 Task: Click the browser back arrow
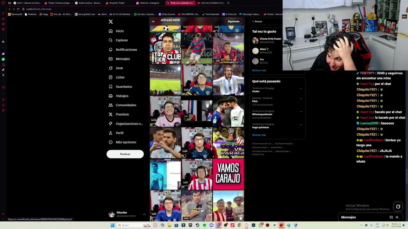[x=10, y=9]
